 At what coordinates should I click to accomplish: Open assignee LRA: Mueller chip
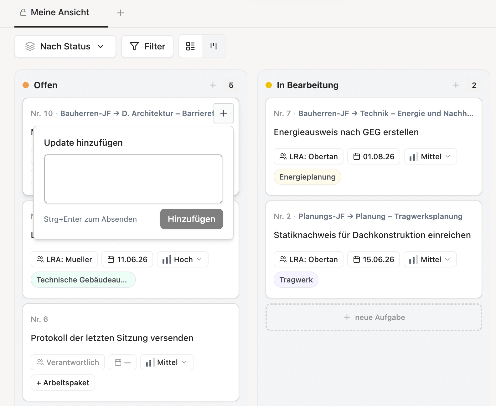[x=64, y=259]
